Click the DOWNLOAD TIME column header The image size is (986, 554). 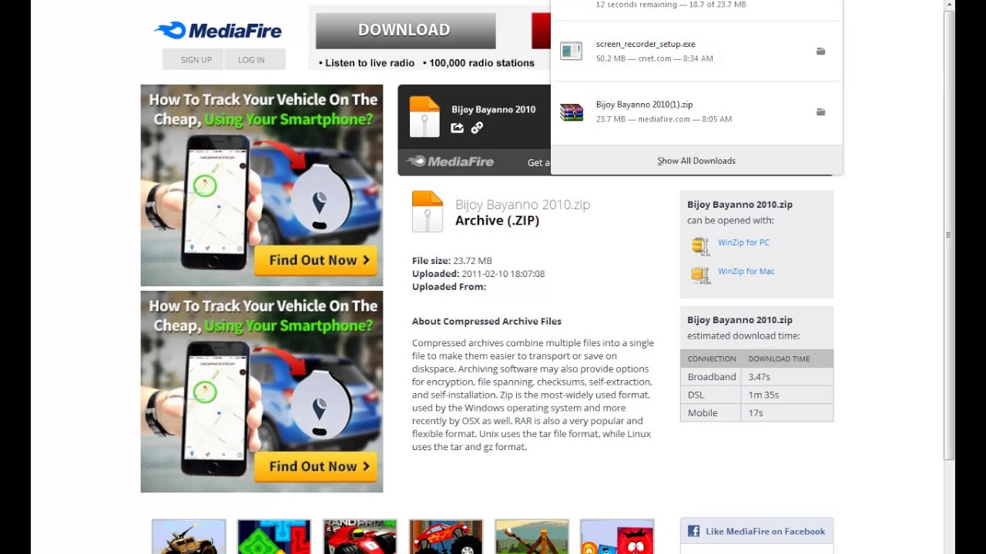click(779, 359)
